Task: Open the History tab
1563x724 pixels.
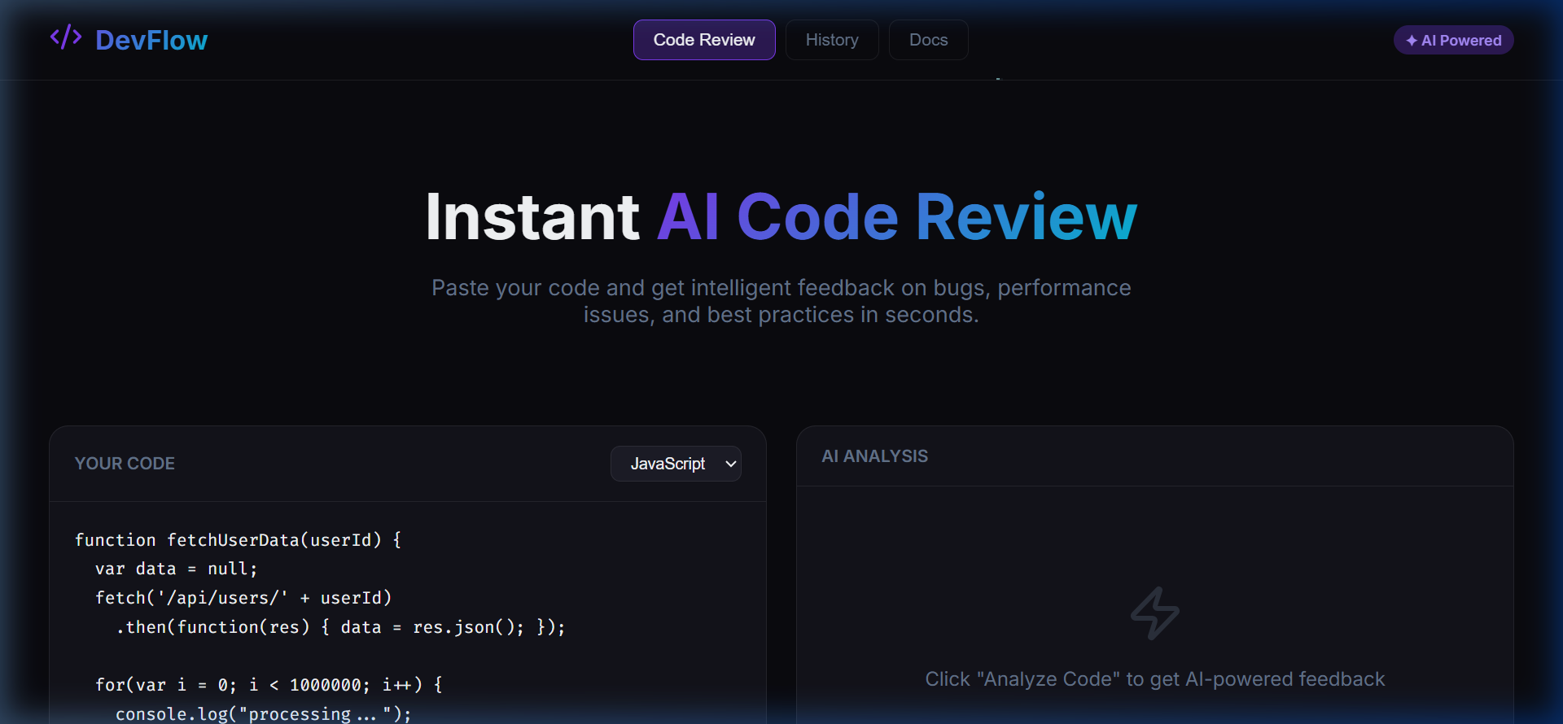Action: (x=831, y=40)
